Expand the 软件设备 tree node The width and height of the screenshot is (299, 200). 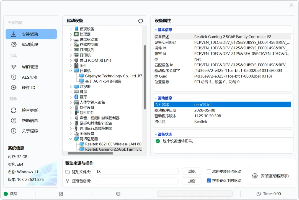click(x=71, y=108)
